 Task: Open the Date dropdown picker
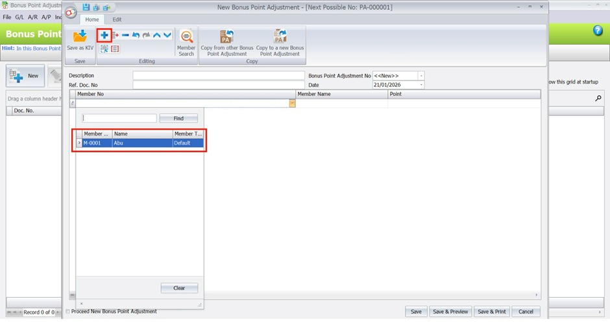tap(421, 85)
